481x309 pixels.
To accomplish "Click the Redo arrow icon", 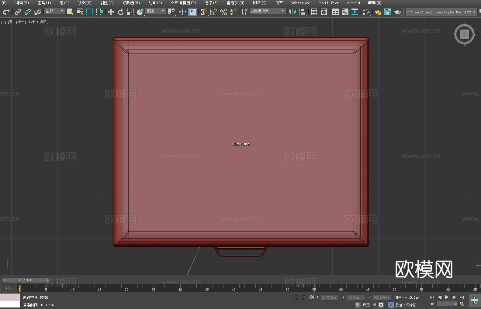I will (6, 12).
